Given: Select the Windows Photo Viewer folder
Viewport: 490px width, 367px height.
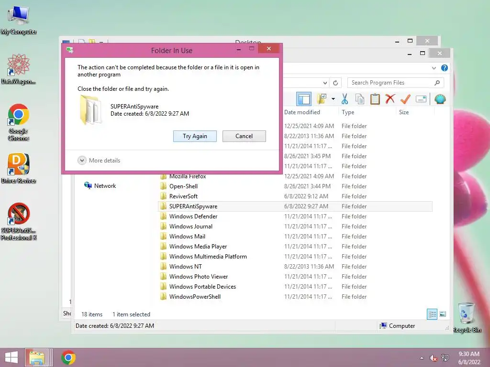Looking at the screenshot, I should pos(199,277).
